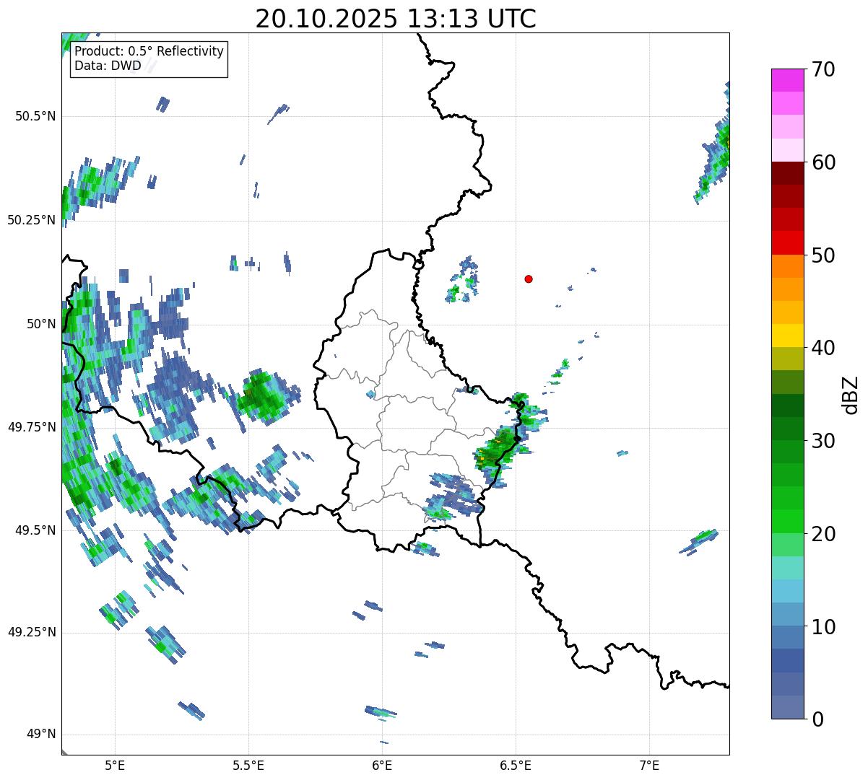The image size is (868, 780).
Task: Click the title "20.10.2025 13:13 UTC"
Action: (396, 19)
